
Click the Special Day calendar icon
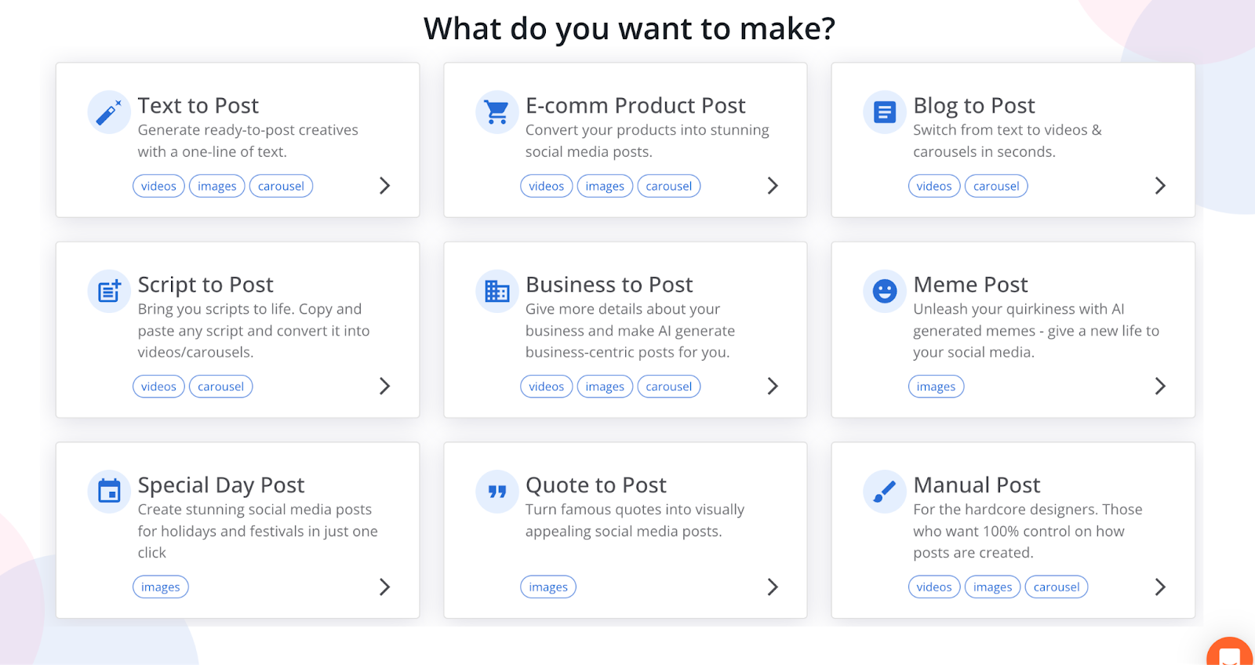[109, 492]
